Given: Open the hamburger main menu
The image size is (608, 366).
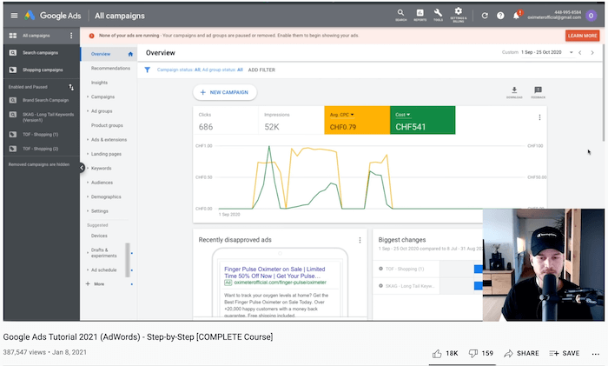Looking at the screenshot, I should (14, 16).
